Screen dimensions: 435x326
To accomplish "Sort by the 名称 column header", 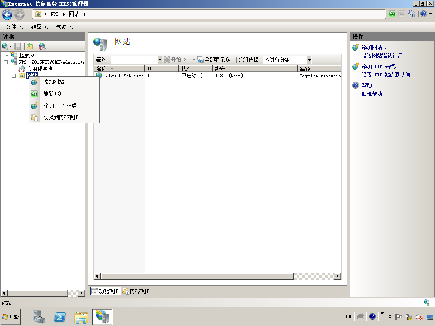I will point(119,69).
